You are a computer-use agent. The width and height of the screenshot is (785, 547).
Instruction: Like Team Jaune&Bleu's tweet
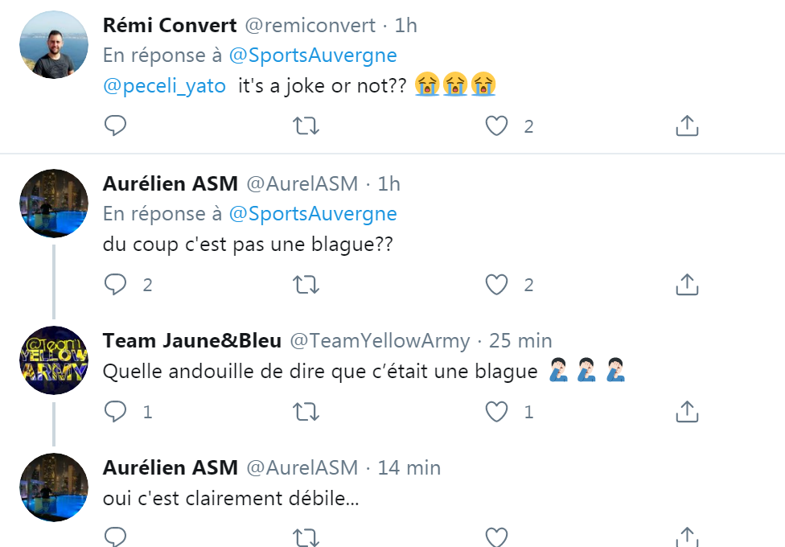497,412
